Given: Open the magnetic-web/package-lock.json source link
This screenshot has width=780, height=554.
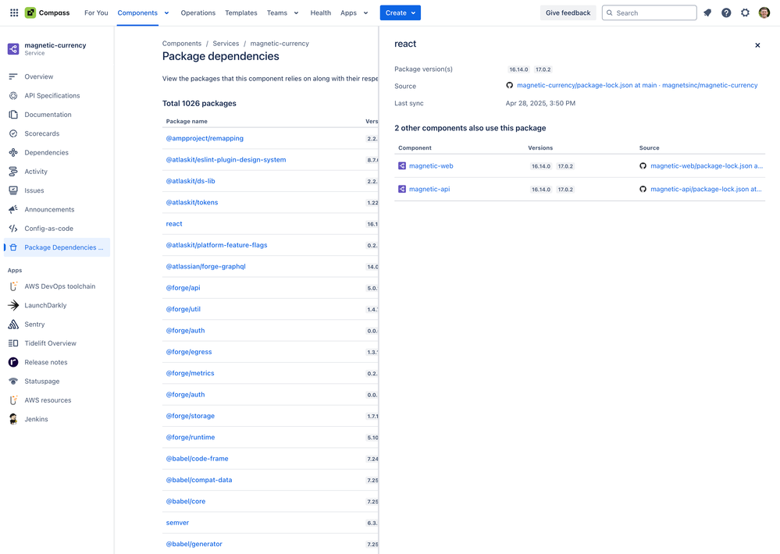Looking at the screenshot, I should [707, 165].
